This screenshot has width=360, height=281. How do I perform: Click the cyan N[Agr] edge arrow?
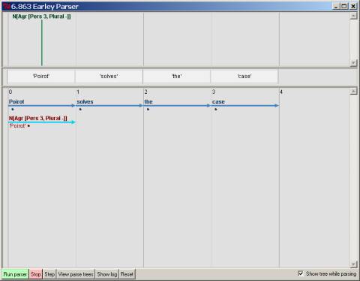tap(42, 122)
